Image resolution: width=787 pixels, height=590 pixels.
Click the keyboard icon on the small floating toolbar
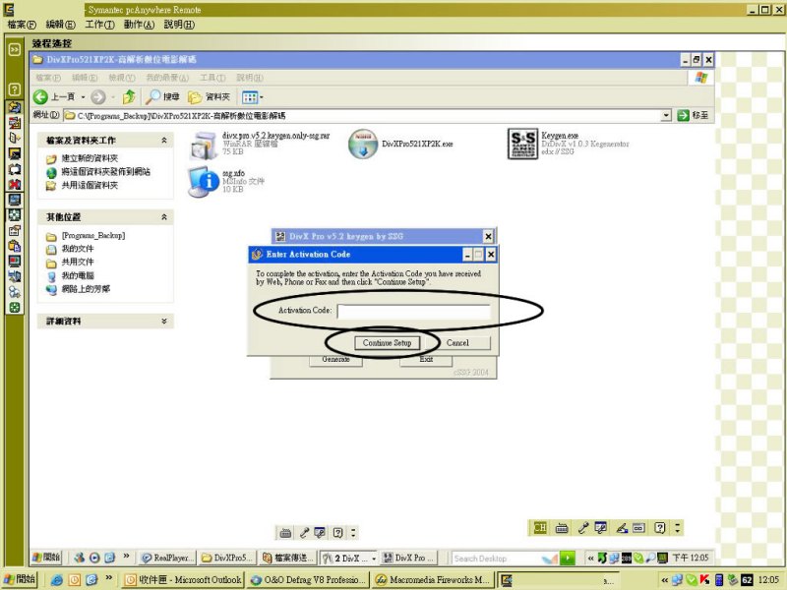click(285, 532)
